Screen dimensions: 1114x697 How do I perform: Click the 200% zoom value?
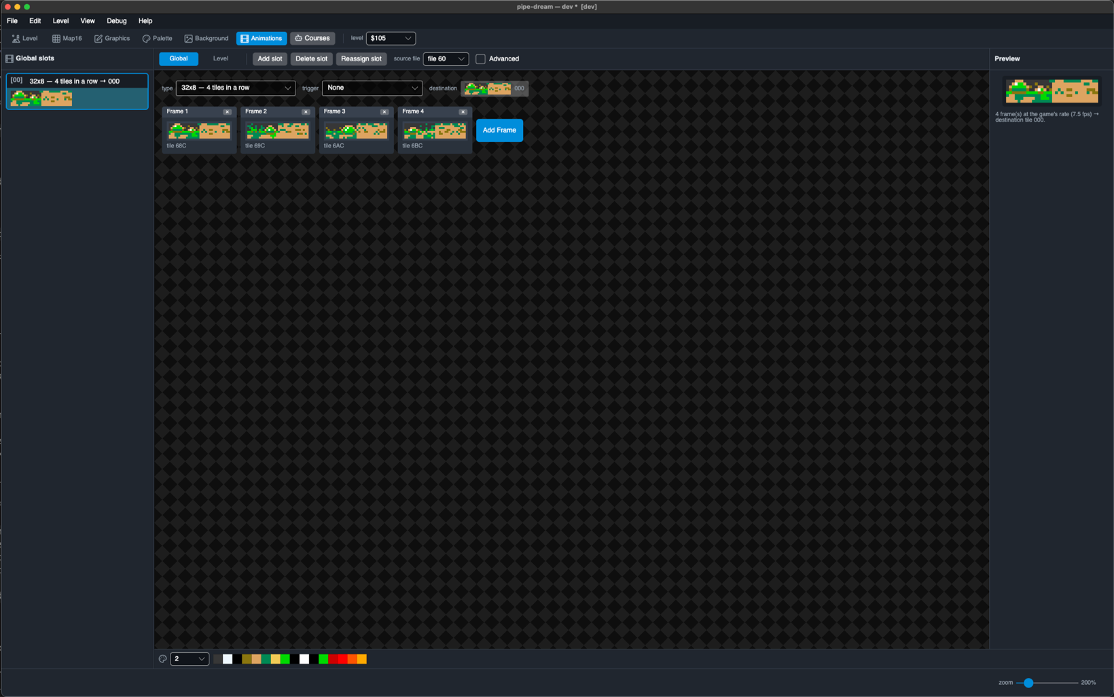tap(1088, 683)
